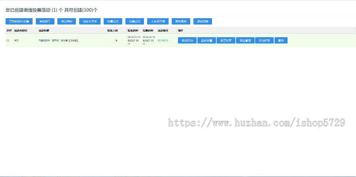Click the 退出登陆 button

tap(203, 21)
